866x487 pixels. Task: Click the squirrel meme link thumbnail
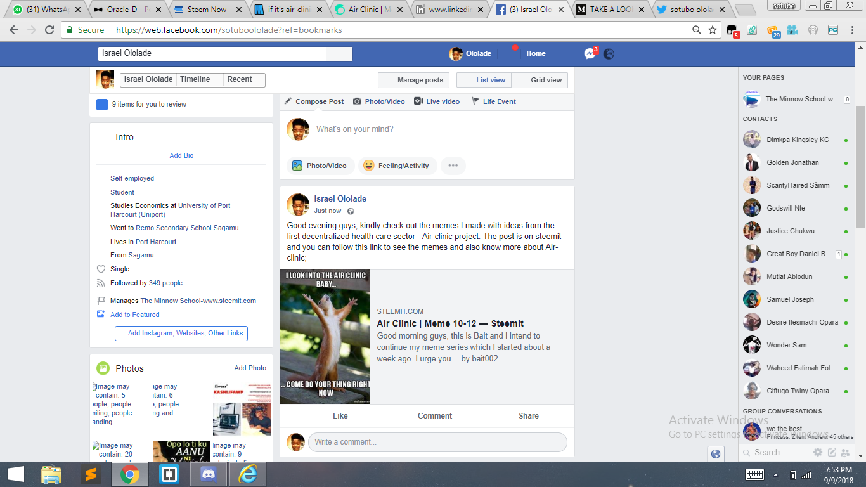point(325,337)
